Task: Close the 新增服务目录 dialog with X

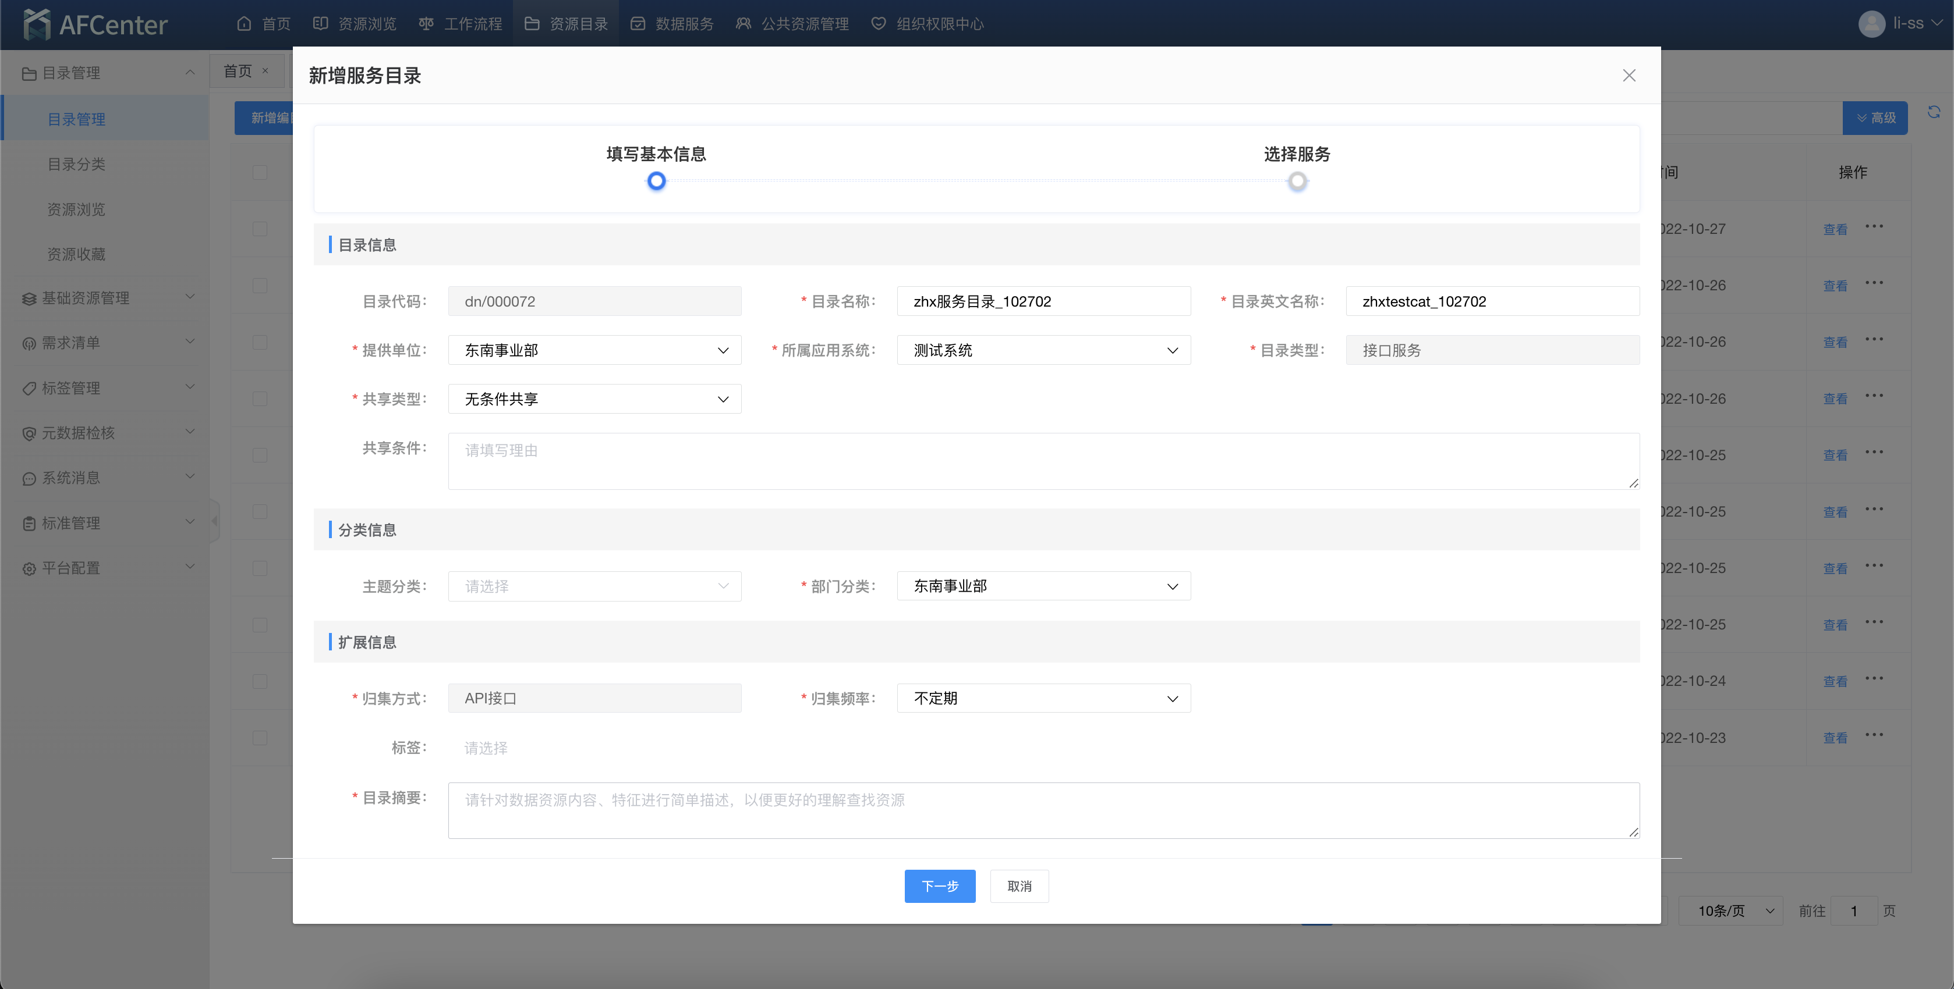Action: point(1629,75)
